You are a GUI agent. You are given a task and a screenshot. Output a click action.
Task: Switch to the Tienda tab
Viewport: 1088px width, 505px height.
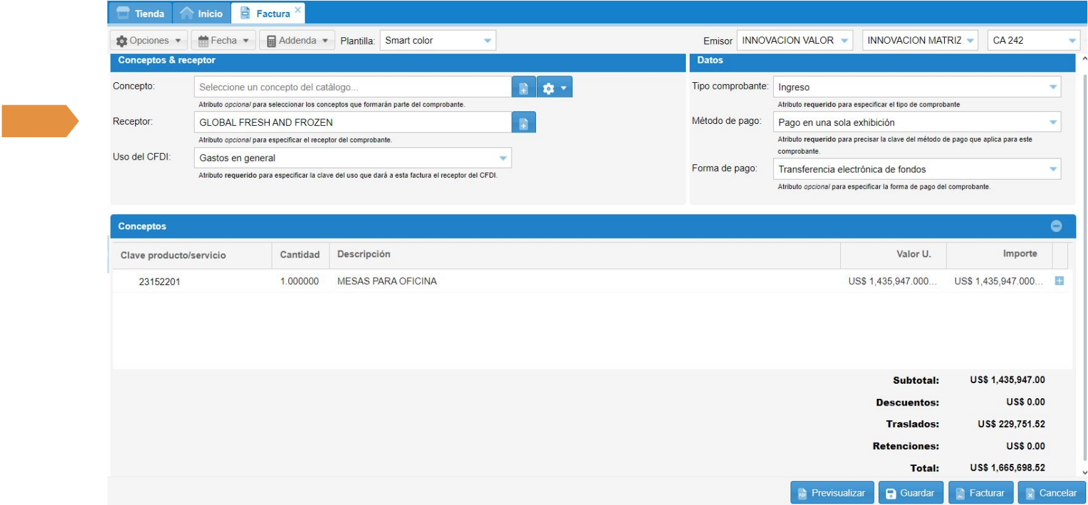(x=140, y=13)
